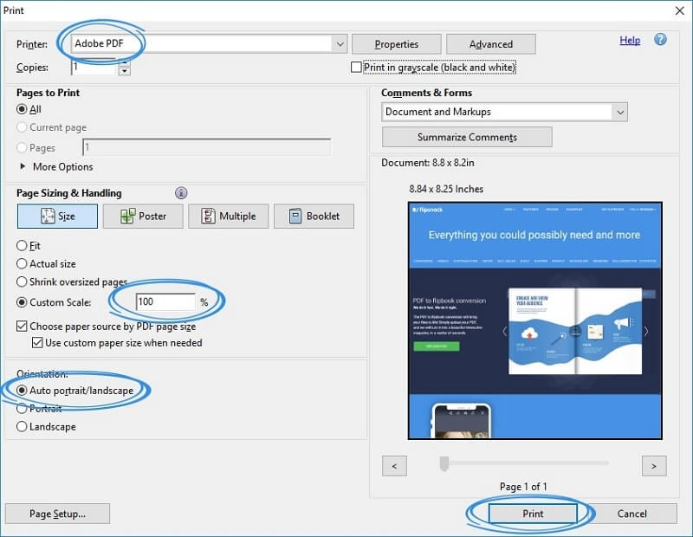The width and height of the screenshot is (693, 537).
Task: Open the Printer selection dropdown
Action: point(340,43)
